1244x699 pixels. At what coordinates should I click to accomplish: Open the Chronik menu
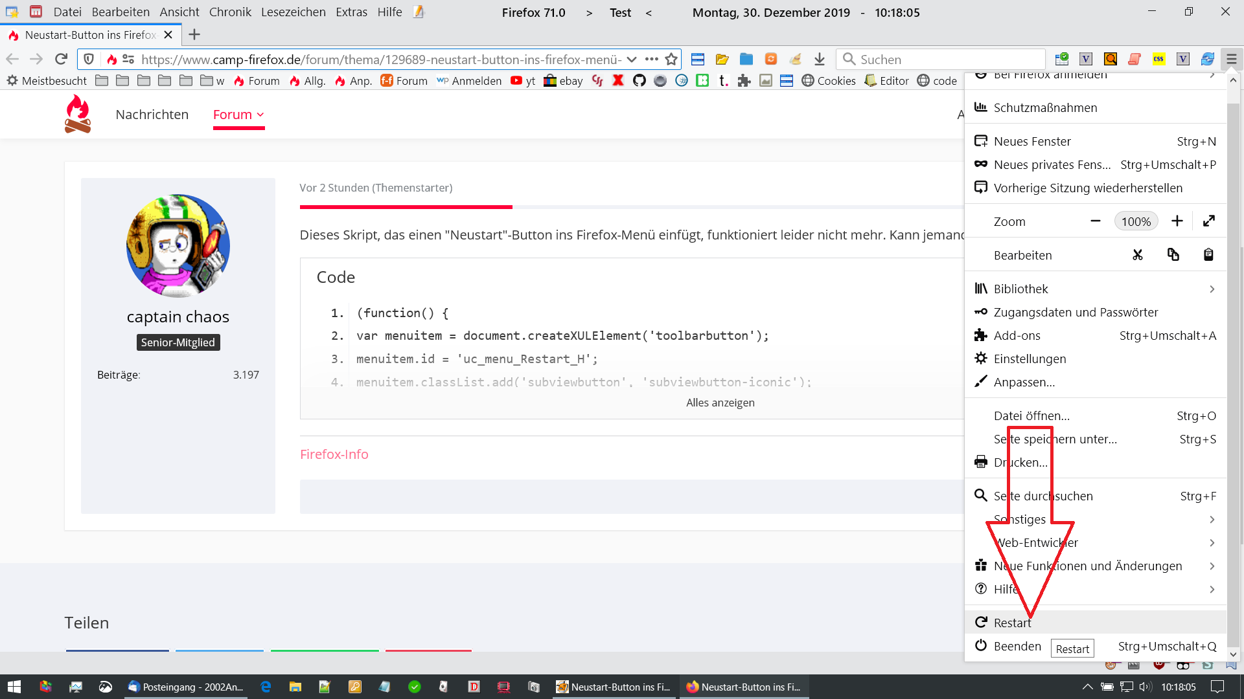(230, 12)
